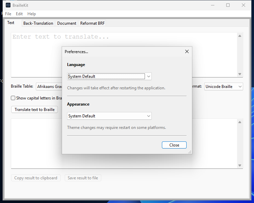The image size is (254, 203).
Task: Click the Preferences dialog resize grip
Action: [x=190, y=152]
